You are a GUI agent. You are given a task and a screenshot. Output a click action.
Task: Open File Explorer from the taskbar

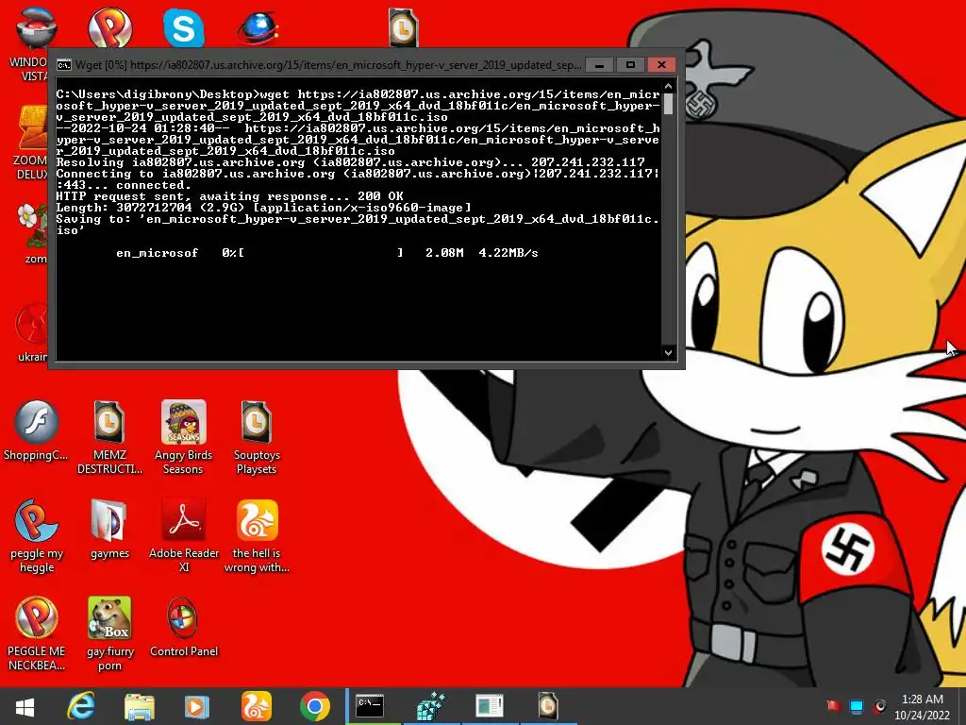tap(140, 706)
